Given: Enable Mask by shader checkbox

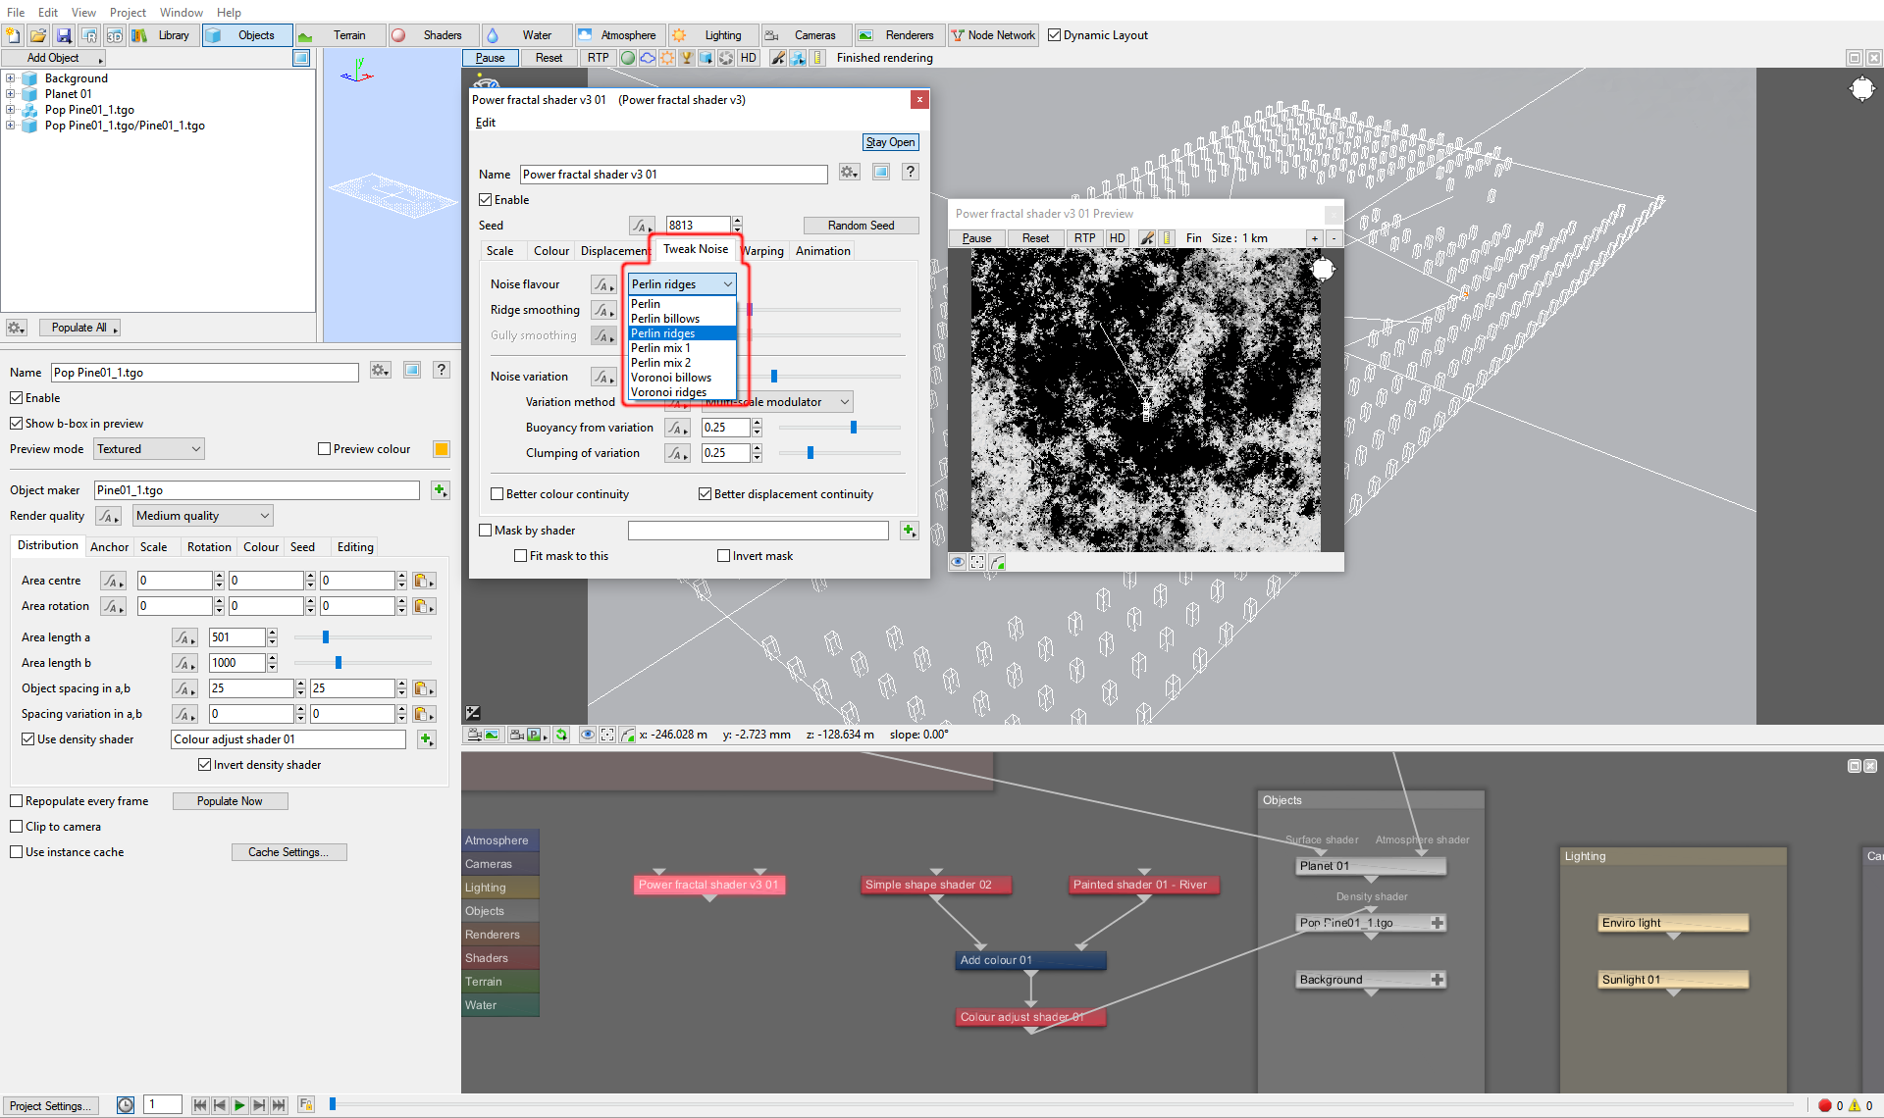Looking at the screenshot, I should click(x=485, y=531).
